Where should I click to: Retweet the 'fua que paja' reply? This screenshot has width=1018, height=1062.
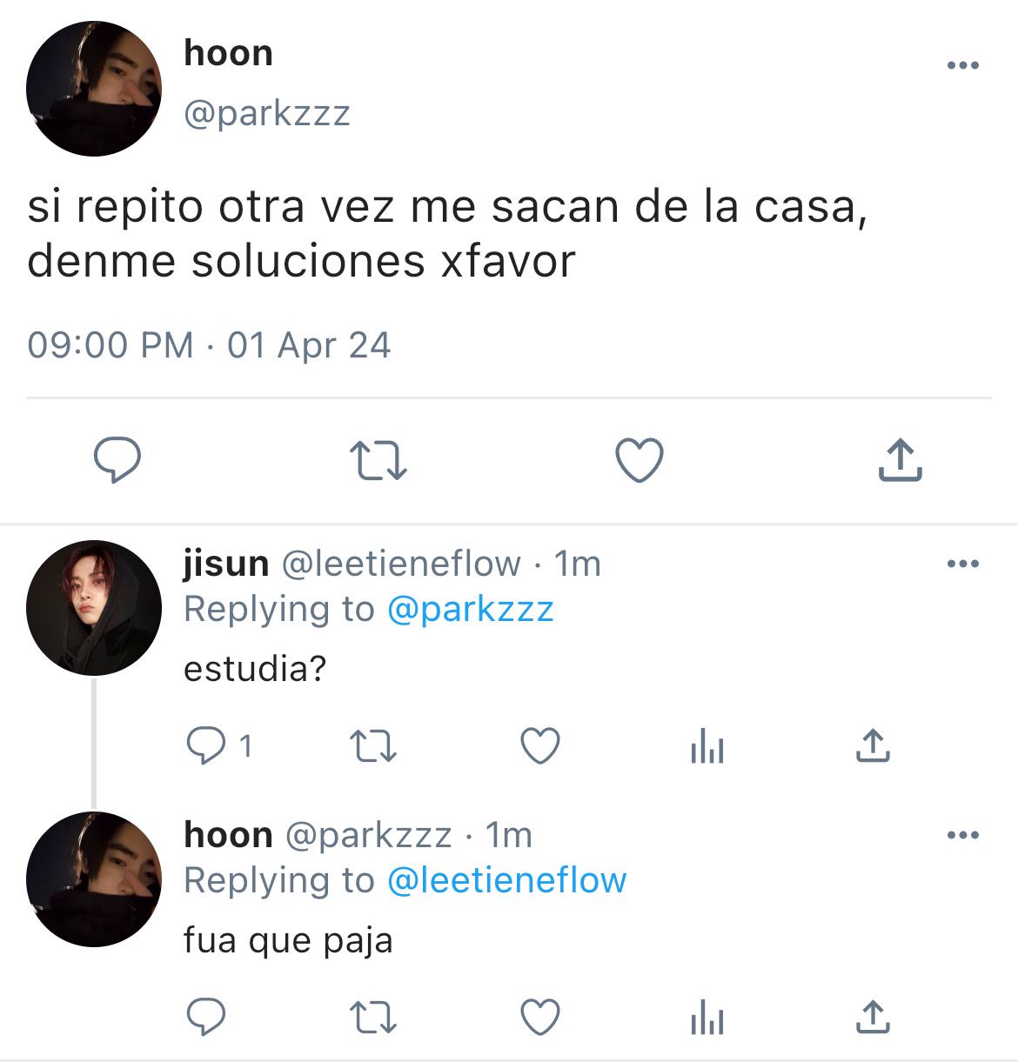click(372, 1018)
